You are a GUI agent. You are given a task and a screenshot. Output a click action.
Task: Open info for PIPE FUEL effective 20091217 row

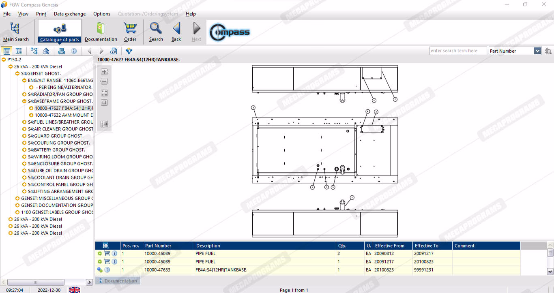click(114, 261)
